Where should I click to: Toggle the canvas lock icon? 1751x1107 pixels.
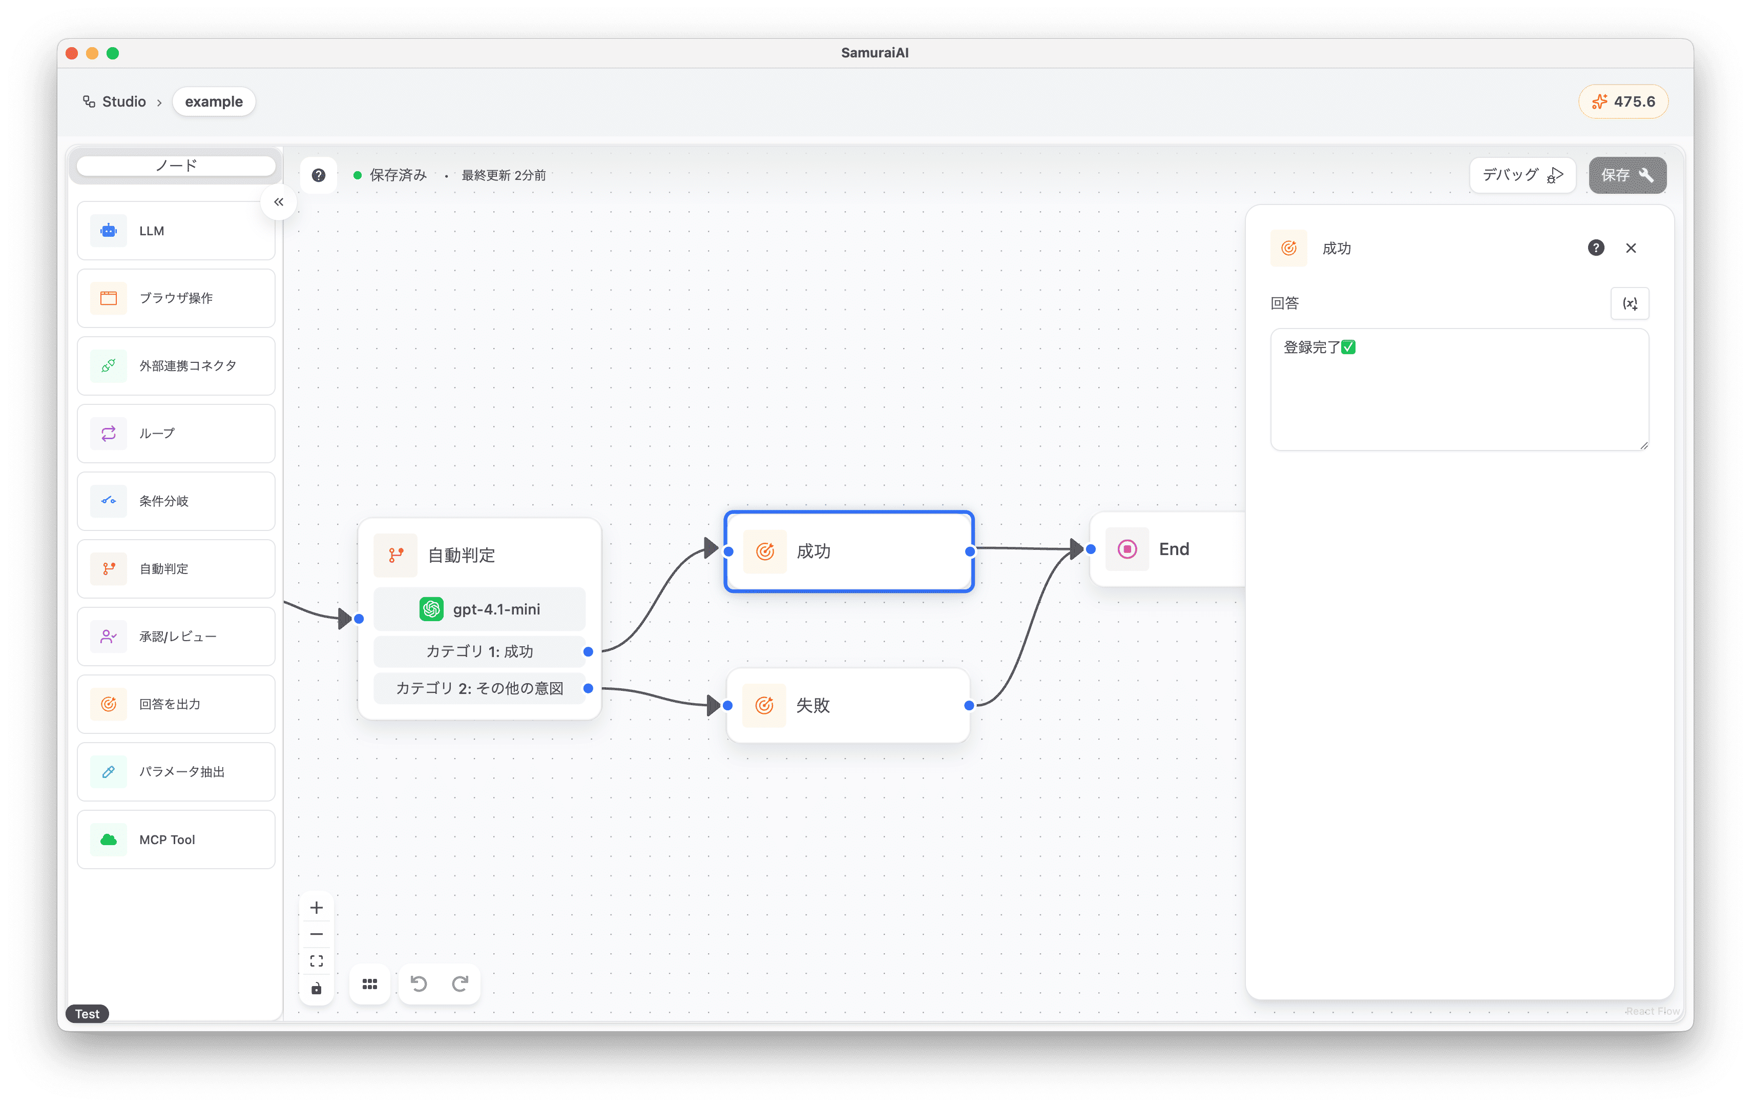pyautogui.click(x=316, y=989)
